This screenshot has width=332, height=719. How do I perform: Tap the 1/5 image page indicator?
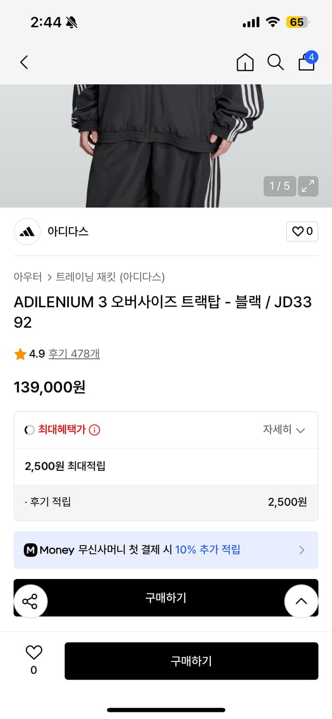pos(279,186)
